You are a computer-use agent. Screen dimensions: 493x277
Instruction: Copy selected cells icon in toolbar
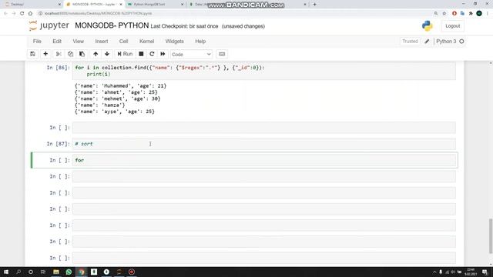70,54
